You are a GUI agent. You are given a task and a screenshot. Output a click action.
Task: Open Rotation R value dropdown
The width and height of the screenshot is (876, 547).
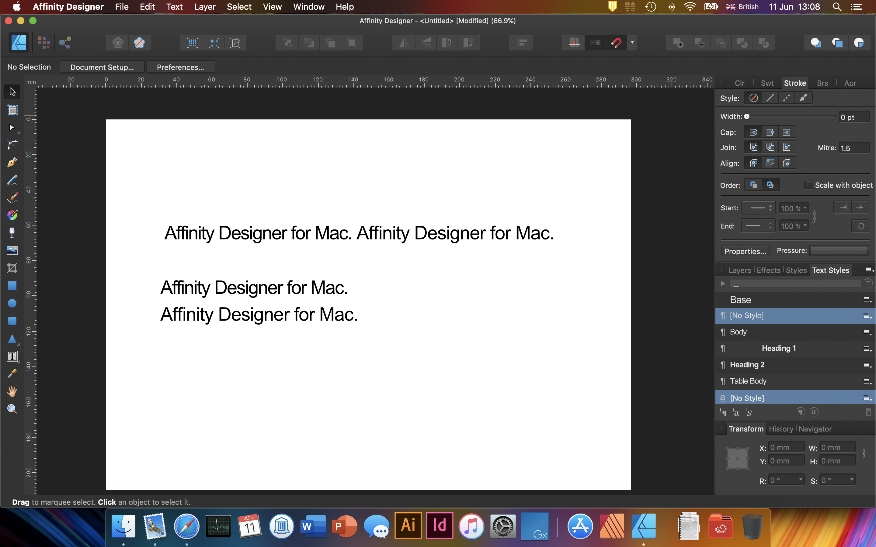tap(801, 480)
